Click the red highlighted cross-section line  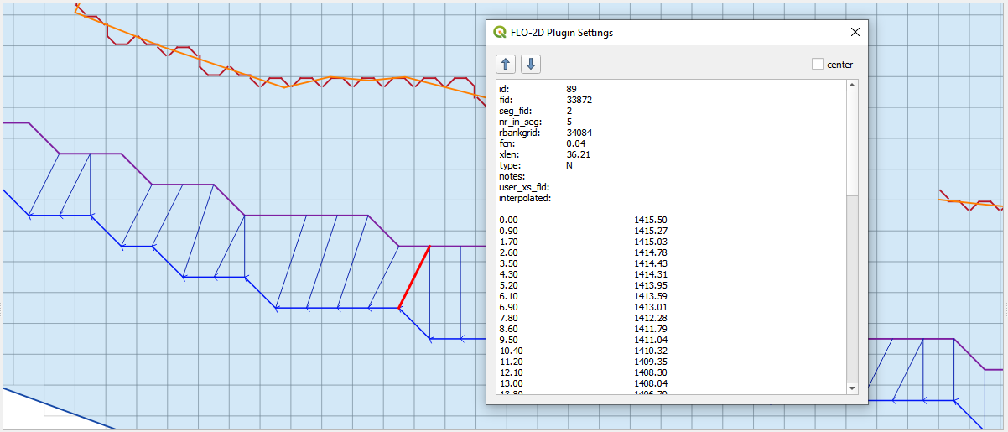click(414, 277)
